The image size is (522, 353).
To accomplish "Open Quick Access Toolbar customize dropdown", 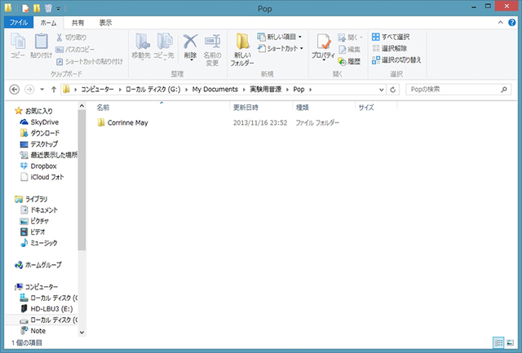I will 58,9.
